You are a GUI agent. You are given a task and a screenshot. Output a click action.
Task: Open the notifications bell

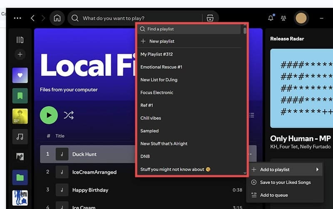[x=271, y=18]
